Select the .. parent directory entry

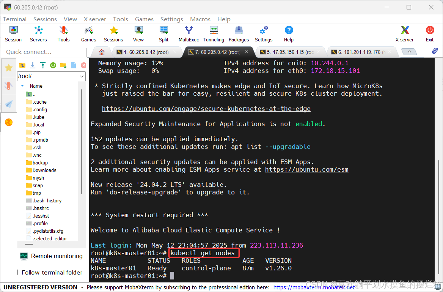pos(30,94)
